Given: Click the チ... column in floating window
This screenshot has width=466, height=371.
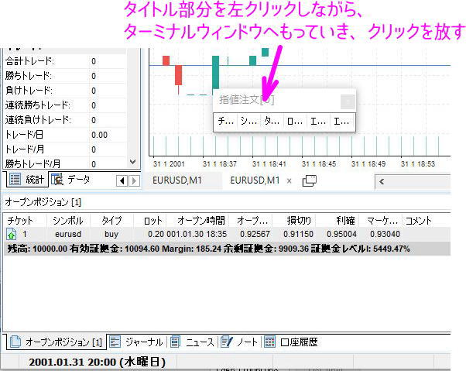Looking at the screenshot, I should pos(225,122).
